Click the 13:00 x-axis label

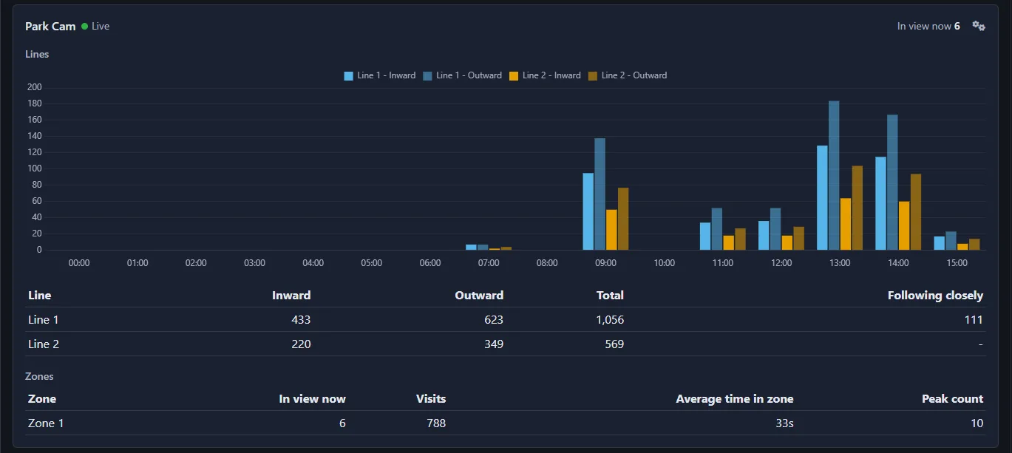(x=840, y=263)
